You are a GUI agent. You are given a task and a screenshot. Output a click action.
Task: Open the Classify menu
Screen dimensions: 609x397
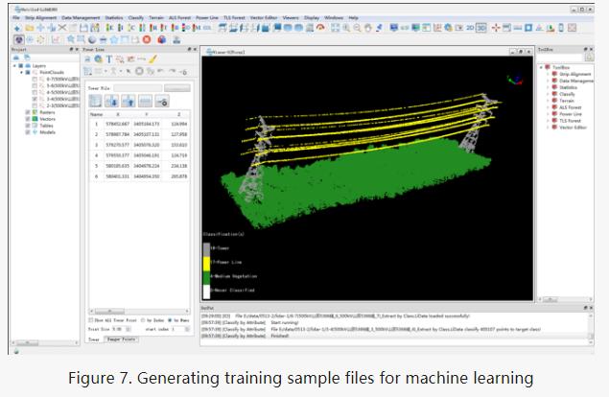(x=136, y=18)
